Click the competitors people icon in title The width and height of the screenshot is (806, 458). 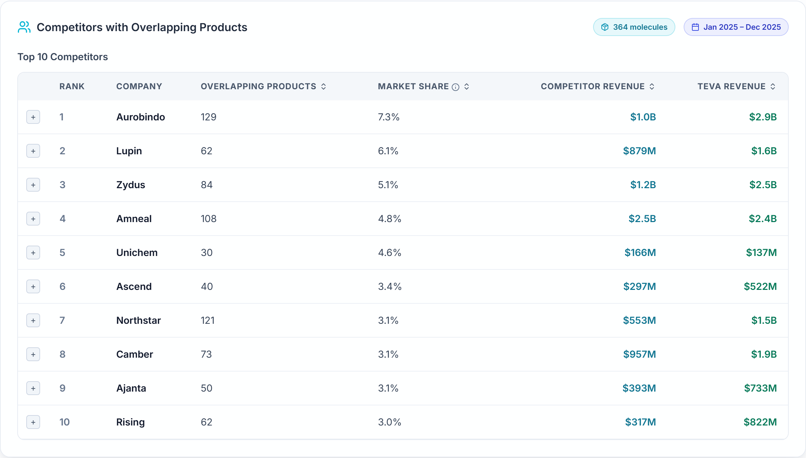24,27
